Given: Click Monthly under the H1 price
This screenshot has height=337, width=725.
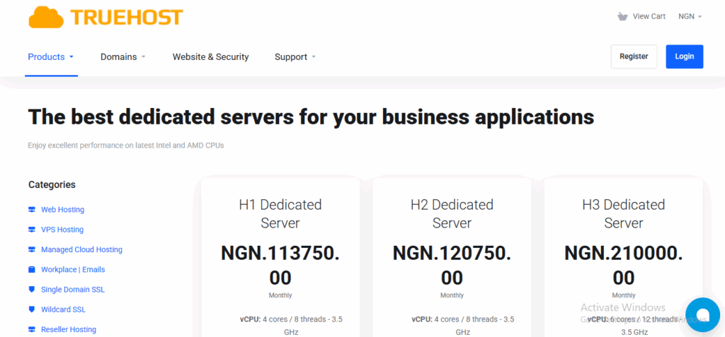Looking at the screenshot, I should (280, 295).
